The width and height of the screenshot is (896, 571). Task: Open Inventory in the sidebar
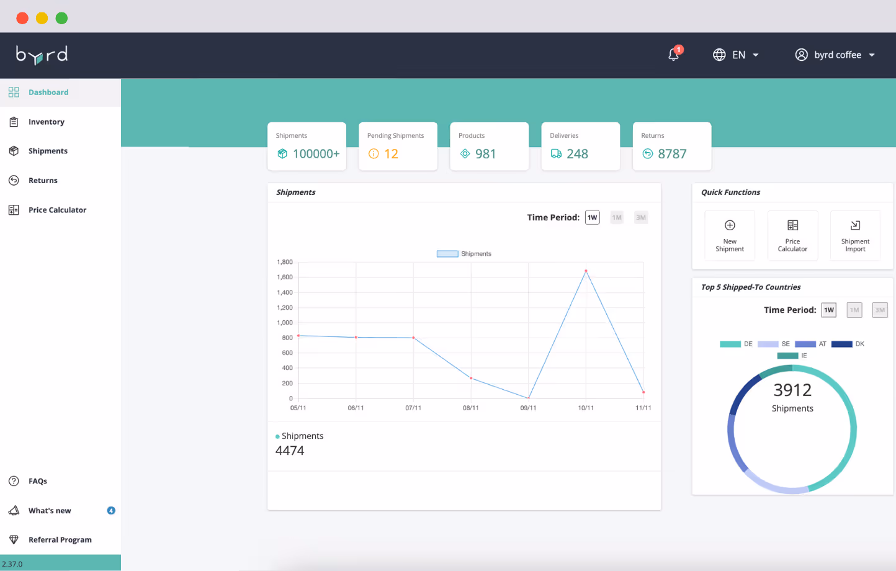click(60, 122)
